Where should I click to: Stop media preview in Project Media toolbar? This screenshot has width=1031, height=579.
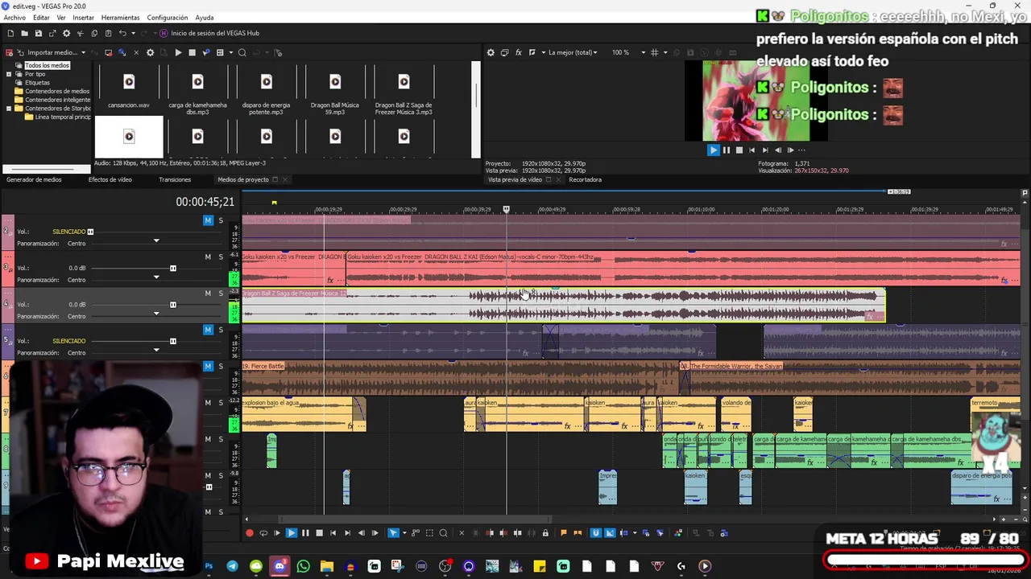[x=192, y=52]
